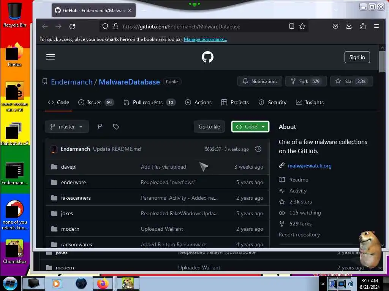Click the page vertical scrollbar thumb

point(382,62)
